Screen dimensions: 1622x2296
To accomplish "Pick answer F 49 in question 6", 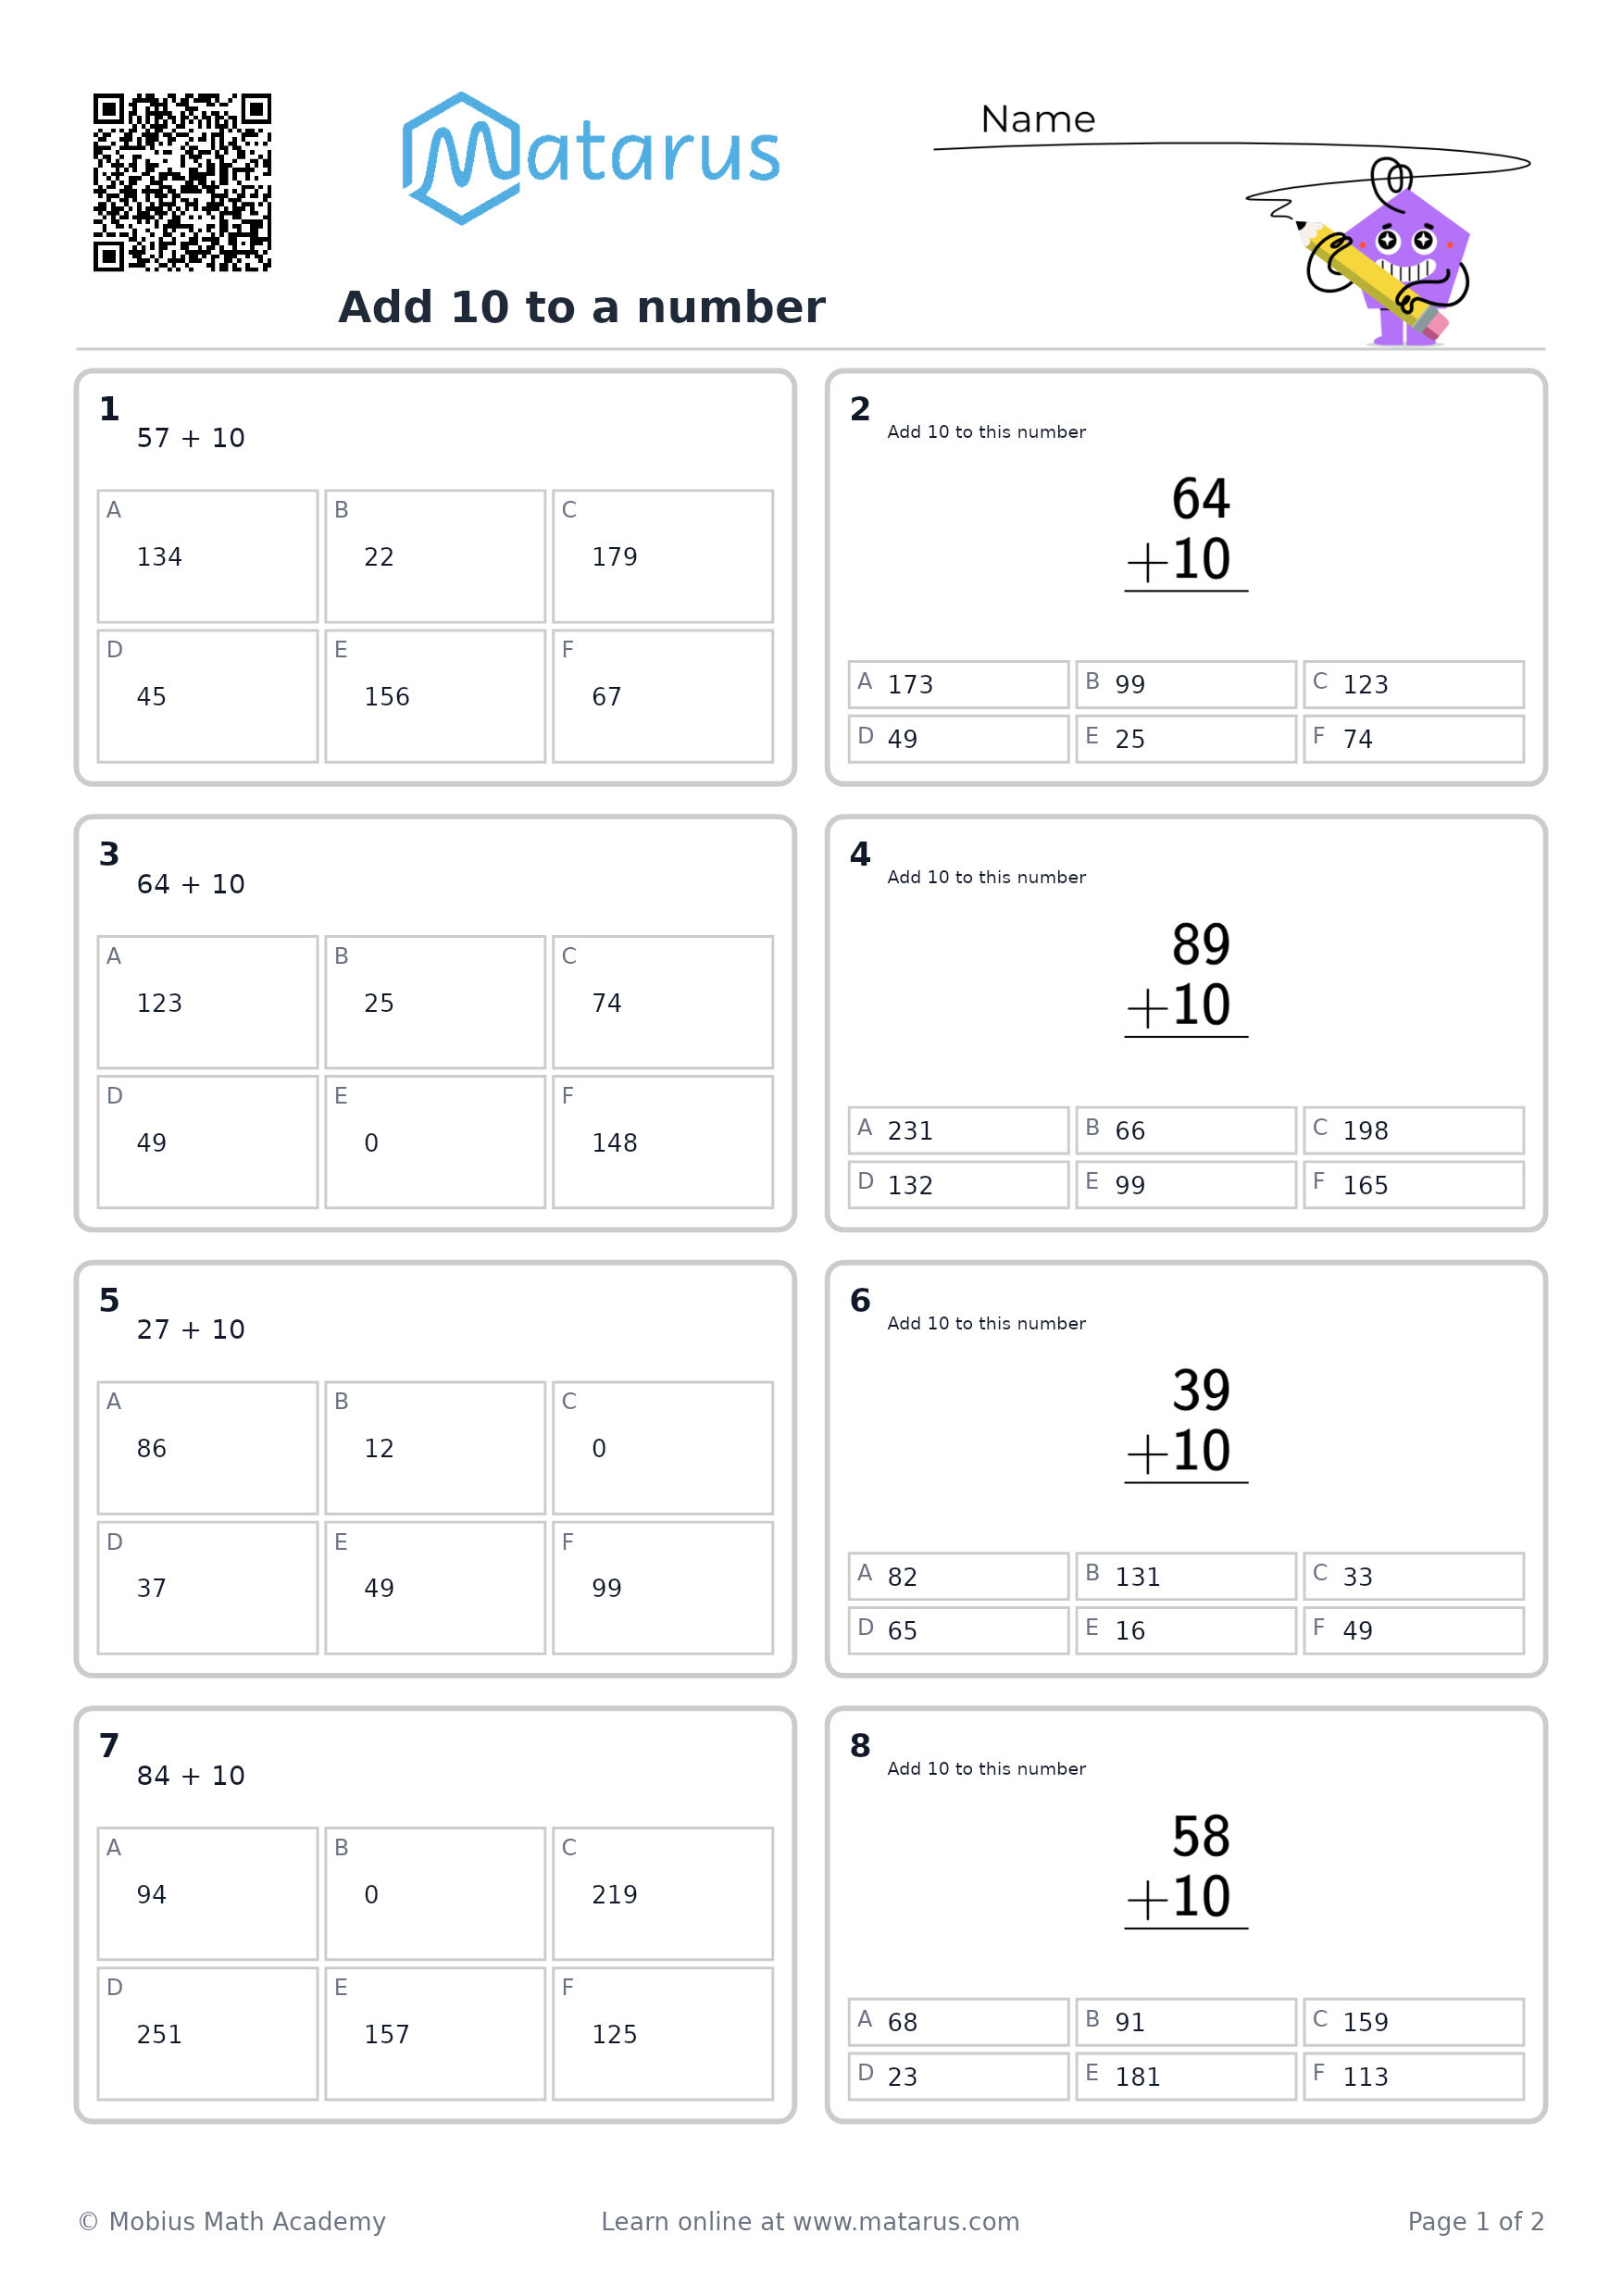I will coord(1413,1631).
